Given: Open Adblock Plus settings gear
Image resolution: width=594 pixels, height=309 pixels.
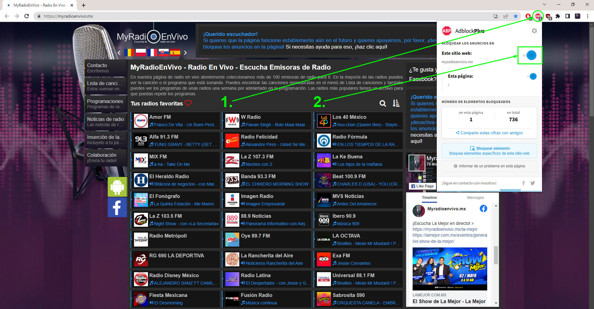Looking at the screenshot, I should pos(534,31).
